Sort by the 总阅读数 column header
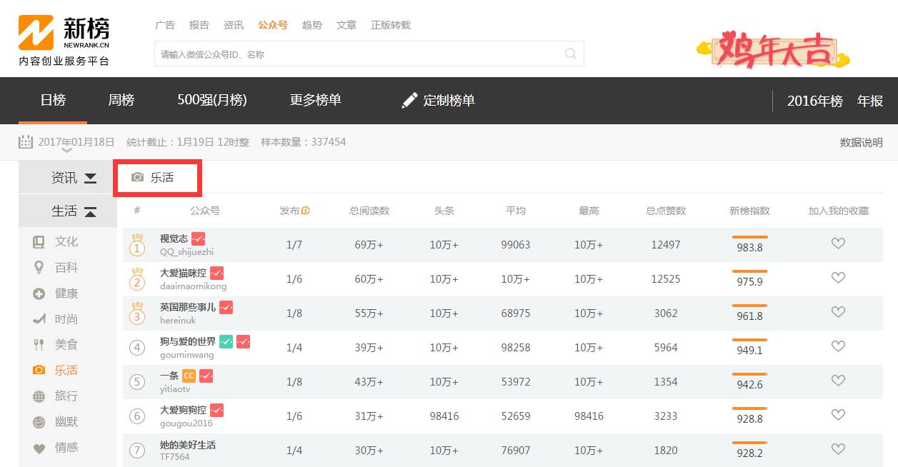This screenshot has width=898, height=467. click(x=369, y=211)
